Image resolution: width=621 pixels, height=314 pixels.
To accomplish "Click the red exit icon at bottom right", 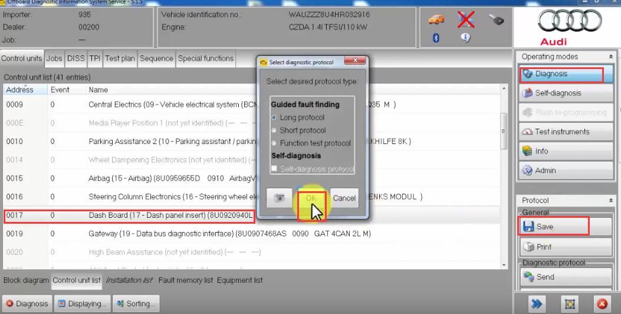I will click(x=602, y=304).
